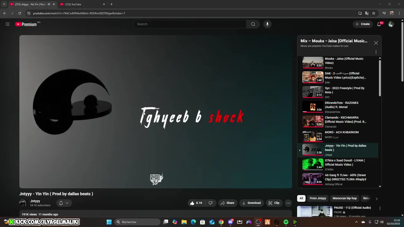The width and height of the screenshot is (404, 227).
Task: Show hidden tray icons chevron
Action: 356,222
